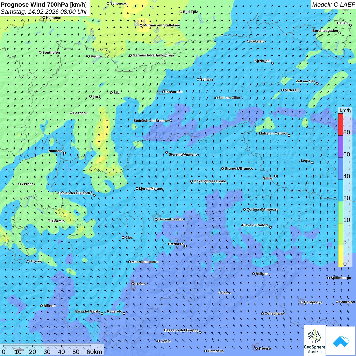Click the Sillian label
This screenshot has height=356, width=356.
coord(268,178)
